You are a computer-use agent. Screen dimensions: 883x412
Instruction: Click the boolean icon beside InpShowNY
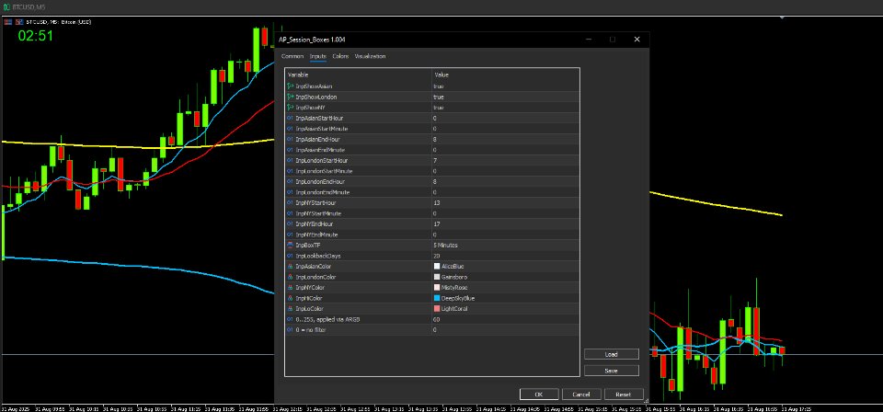[291, 108]
